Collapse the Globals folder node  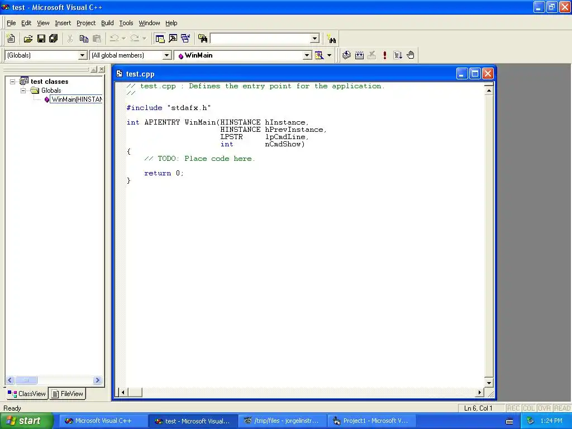(23, 90)
